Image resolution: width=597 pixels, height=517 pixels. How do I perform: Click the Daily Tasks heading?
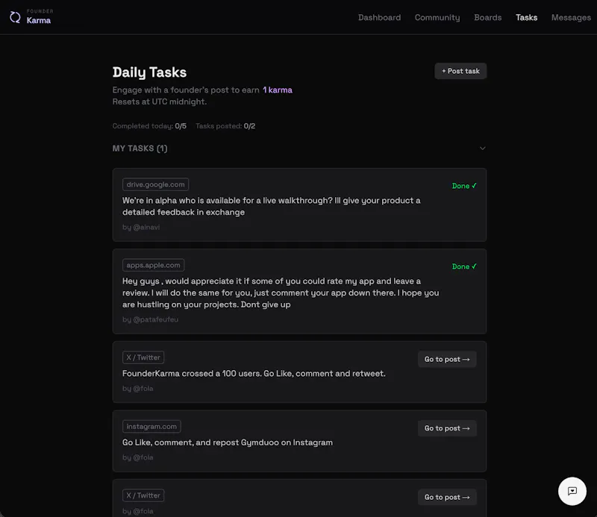(x=149, y=72)
